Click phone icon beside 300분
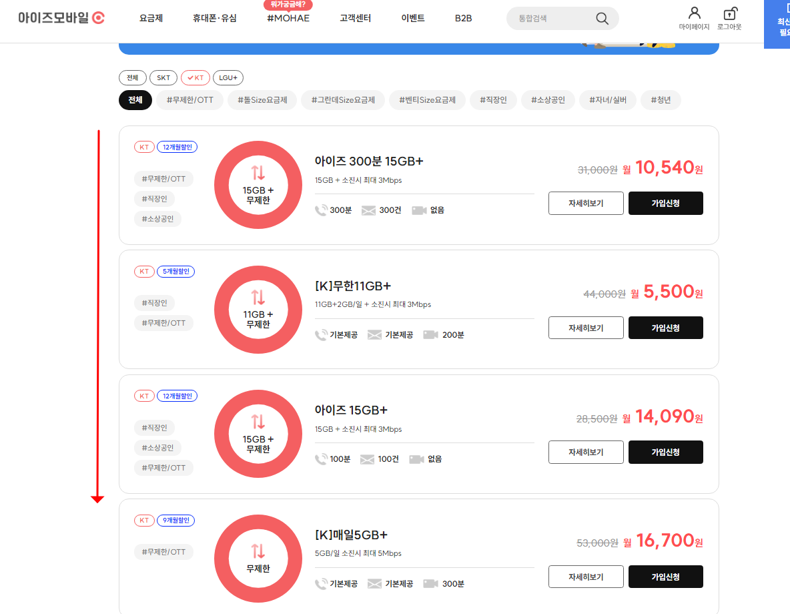The image size is (790, 614). coord(321,210)
